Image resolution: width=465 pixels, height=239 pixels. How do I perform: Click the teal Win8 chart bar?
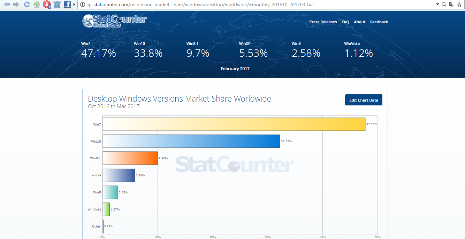[x=110, y=192]
